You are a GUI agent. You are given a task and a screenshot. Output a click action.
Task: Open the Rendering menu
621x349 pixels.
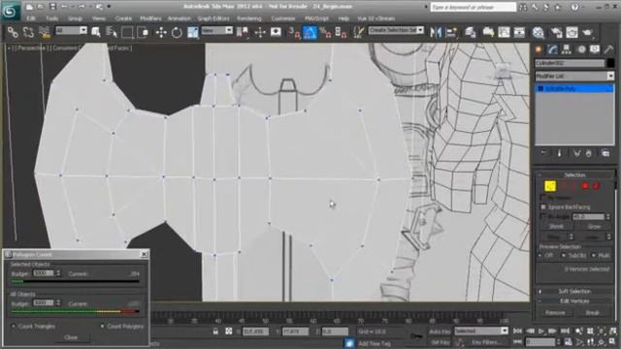point(249,18)
